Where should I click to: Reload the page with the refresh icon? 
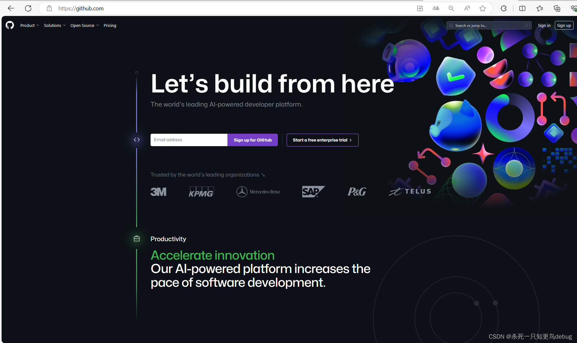28,8
